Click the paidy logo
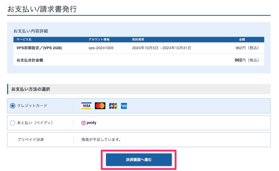The height and width of the screenshot is (171, 279). 89,123
